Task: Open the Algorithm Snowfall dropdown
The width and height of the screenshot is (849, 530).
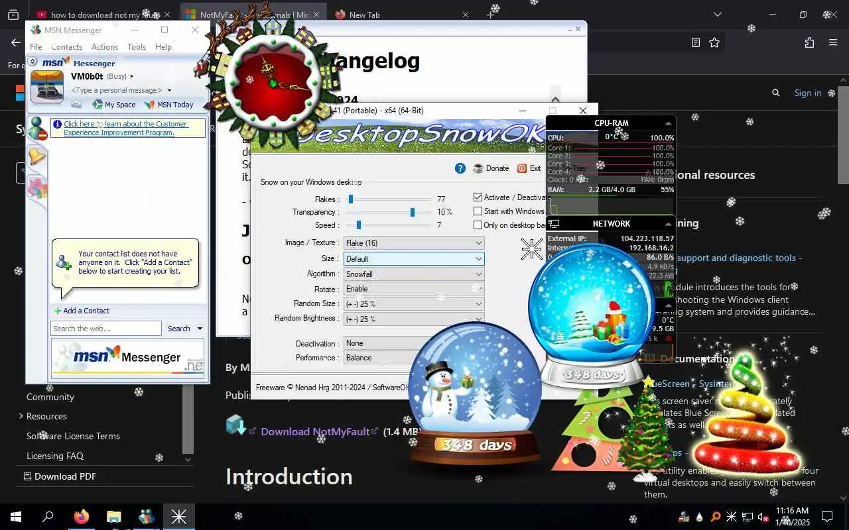Action: pyautogui.click(x=414, y=274)
